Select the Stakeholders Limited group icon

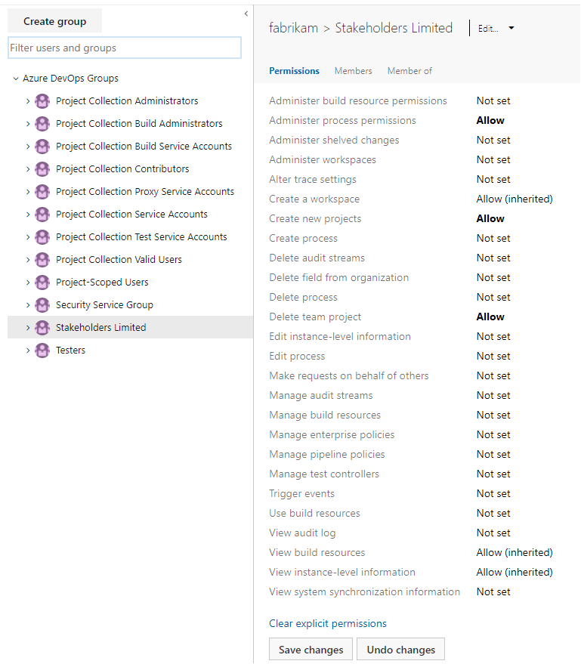coord(42,327)
